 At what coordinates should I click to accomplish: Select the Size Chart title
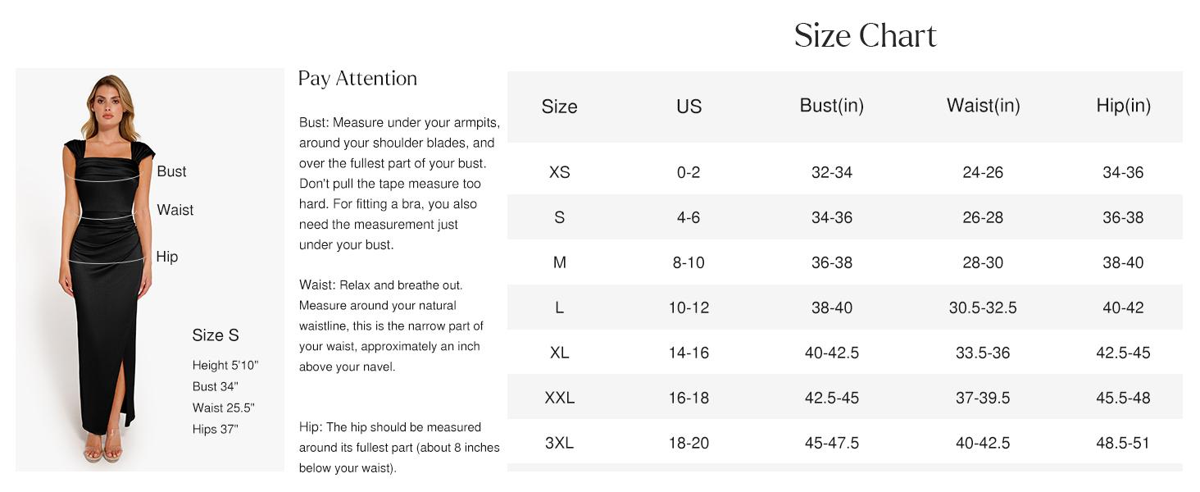[866, 35]
